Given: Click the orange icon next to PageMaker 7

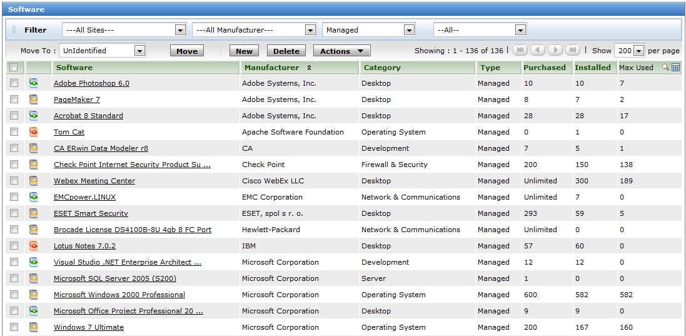Looking at the screenshot, I should (34, 99).
